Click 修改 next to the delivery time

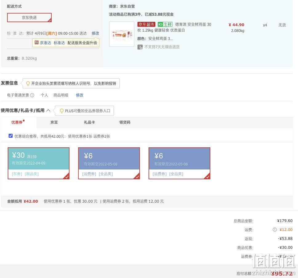(x=95, y=33)
